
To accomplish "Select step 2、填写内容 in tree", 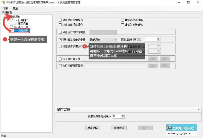I will point(21,24).
